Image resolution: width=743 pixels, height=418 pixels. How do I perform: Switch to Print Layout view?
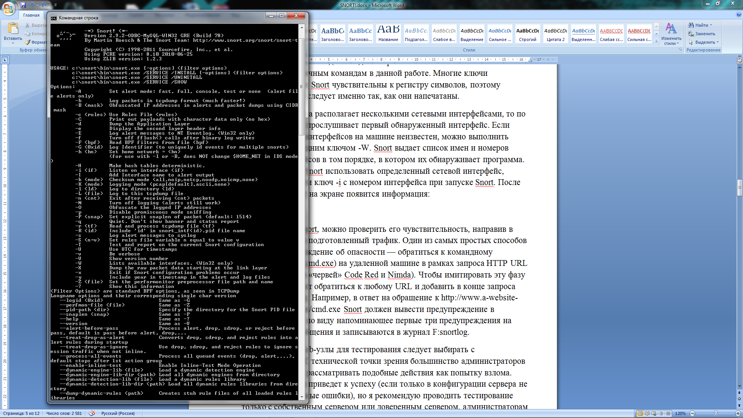(640, 413)
